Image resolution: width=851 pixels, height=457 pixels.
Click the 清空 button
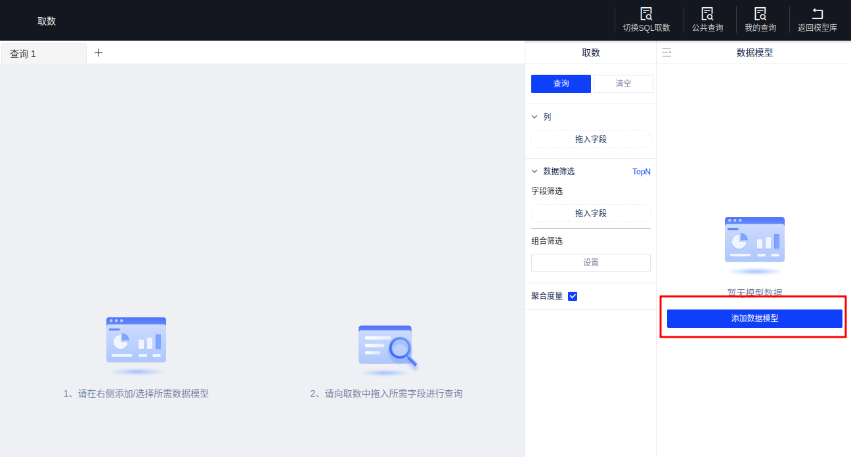coord(623,84)
